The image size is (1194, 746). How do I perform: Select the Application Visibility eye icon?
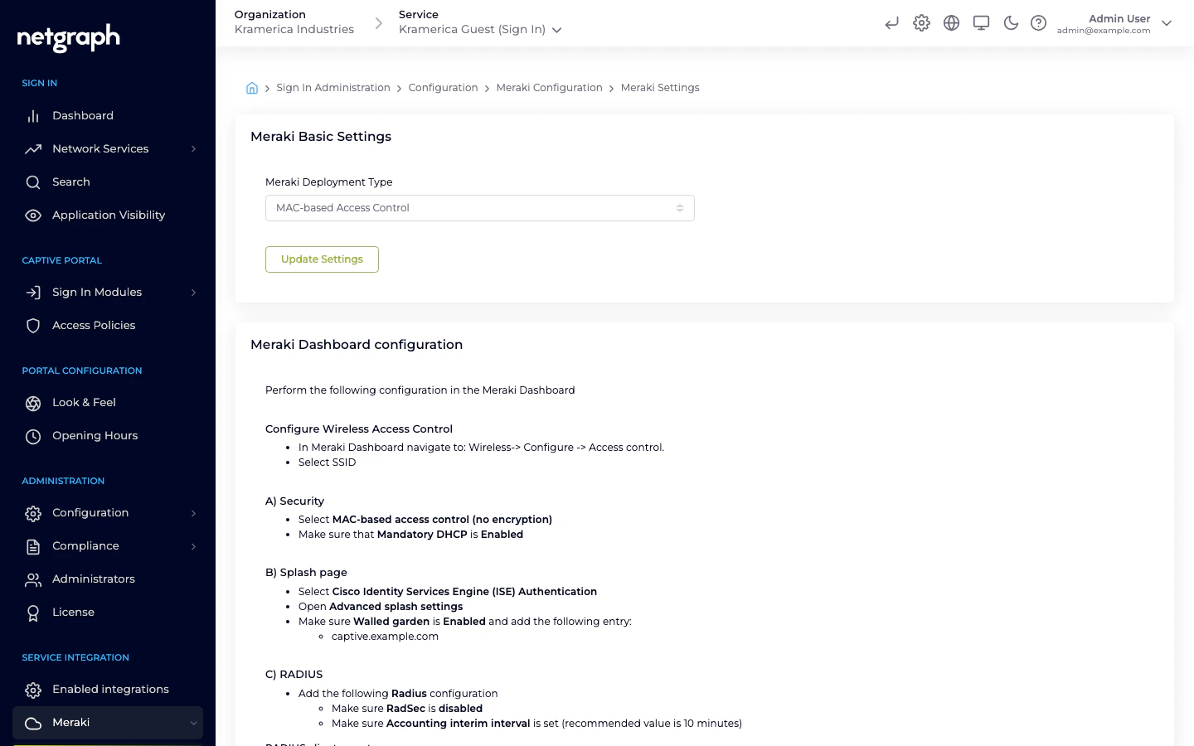click(x=33, y=215)
